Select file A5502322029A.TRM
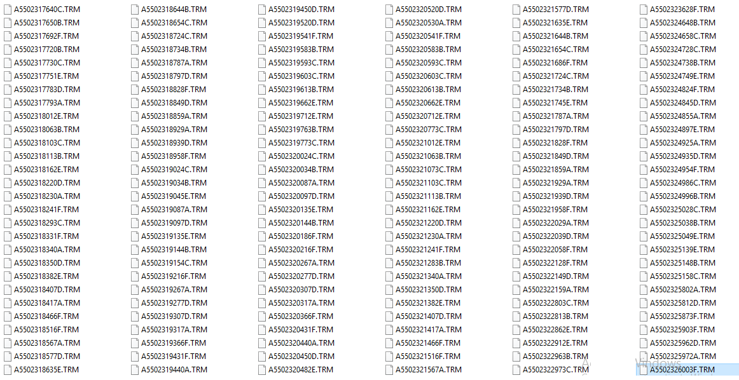This screenshot has height=380, width=739. point(556,223)
